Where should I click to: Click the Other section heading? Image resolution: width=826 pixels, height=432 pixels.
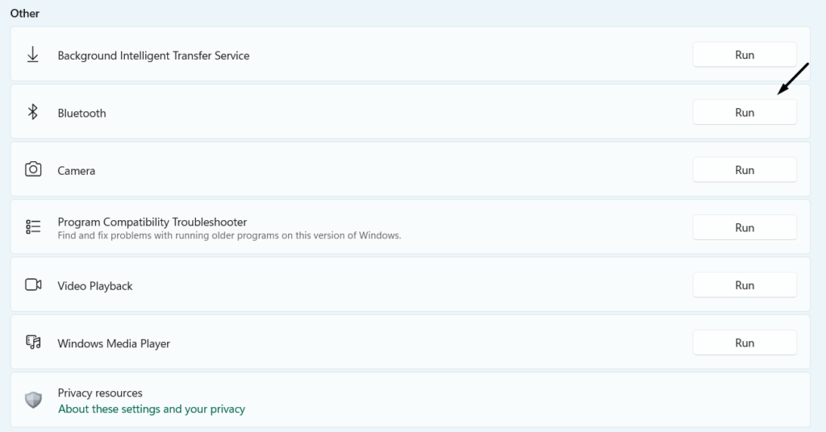click(25, 14)
